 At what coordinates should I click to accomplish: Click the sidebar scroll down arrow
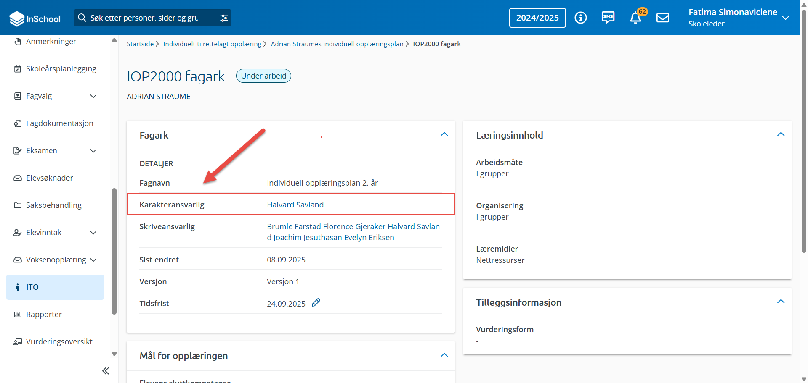pyautogui.click(x=114, y=354)
